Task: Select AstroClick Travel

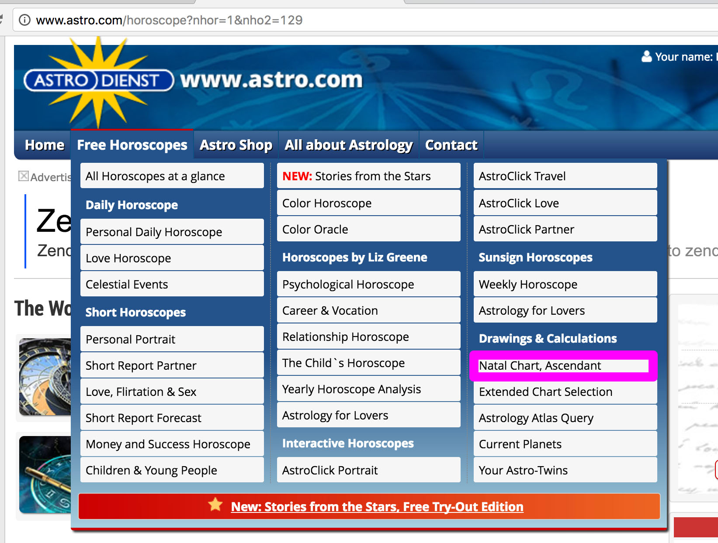Action: pyautogui.click(x=565, y=176)
